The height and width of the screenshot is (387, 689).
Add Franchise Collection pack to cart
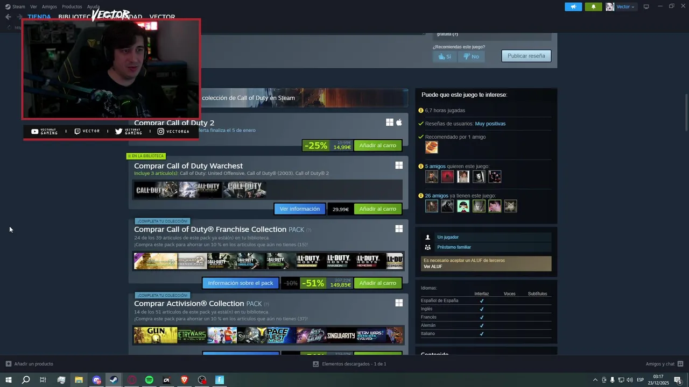(377, 283)
